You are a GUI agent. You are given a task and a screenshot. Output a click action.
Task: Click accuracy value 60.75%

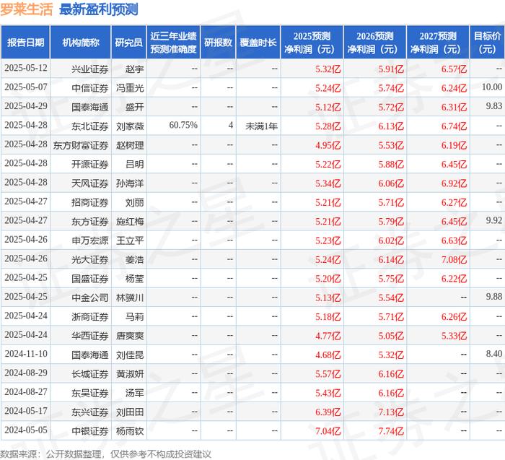[x=183, y=125]
